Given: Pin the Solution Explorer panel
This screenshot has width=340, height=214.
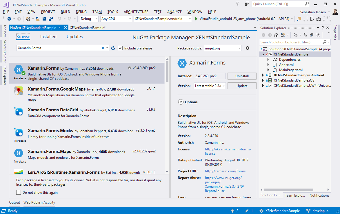Looking at the screenshot, I should click(322, 28).
